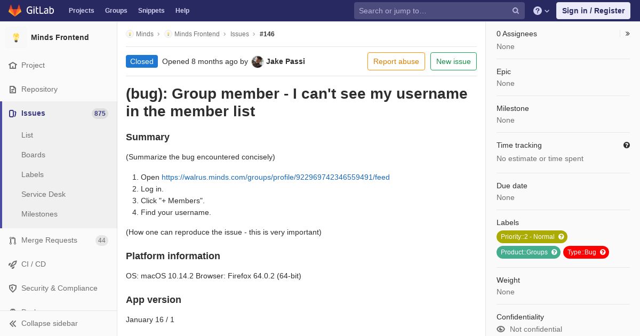Click help icon on Product::Groups label

[x=554, y=252]
